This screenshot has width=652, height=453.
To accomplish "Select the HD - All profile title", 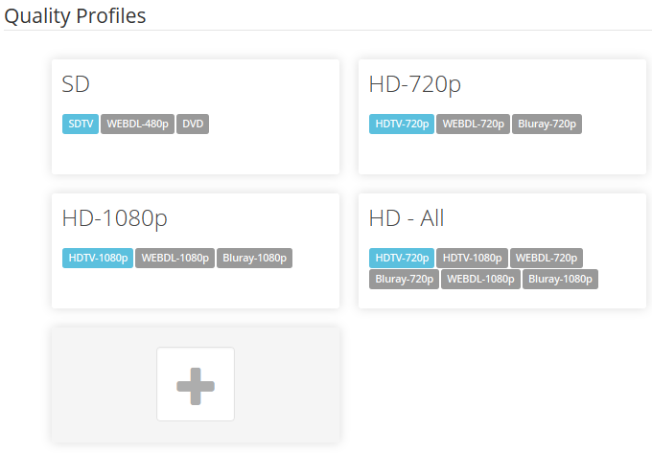I will click(407, 218).
